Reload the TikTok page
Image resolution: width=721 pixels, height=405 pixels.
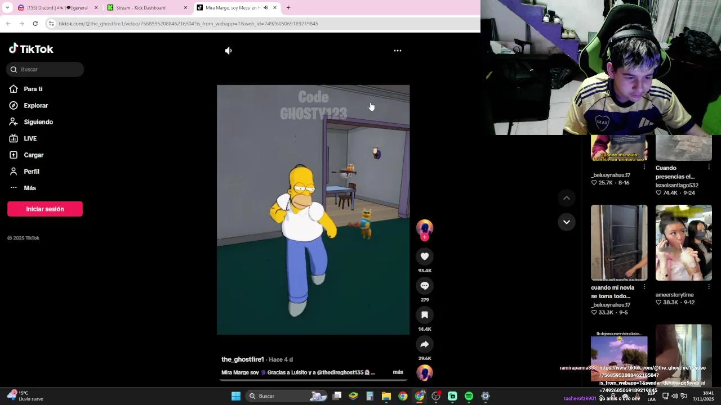(35, 24)
